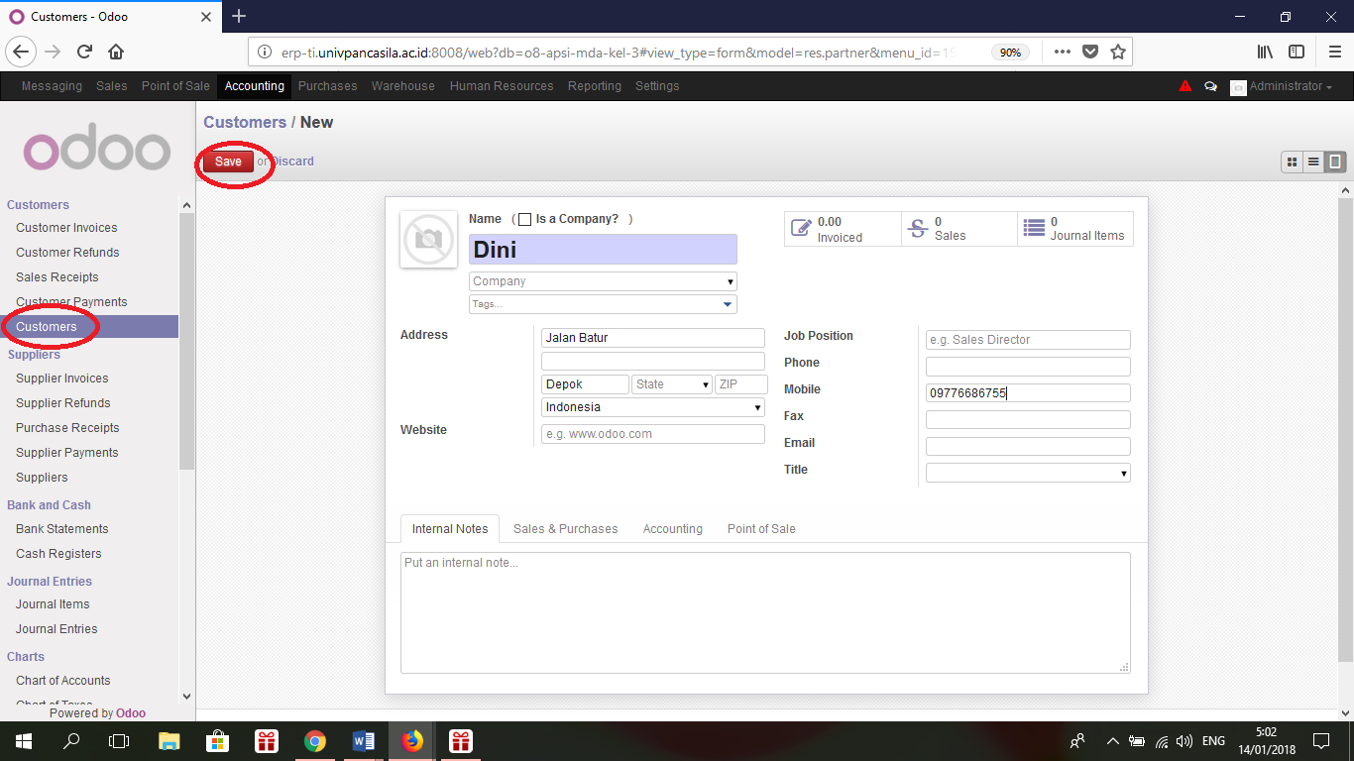The image size is (1354, 761).
Task: Tick the Is a Company checkbox
Action: pyautogui.click(x=524, y=219)
